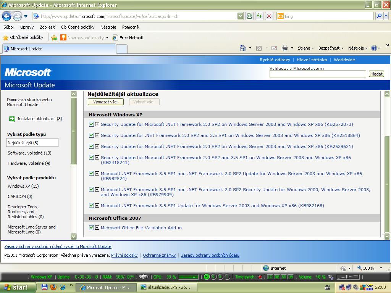Open the address bar URL history dropdown
This screenshot has height=293, width=391.
point(240,16)
